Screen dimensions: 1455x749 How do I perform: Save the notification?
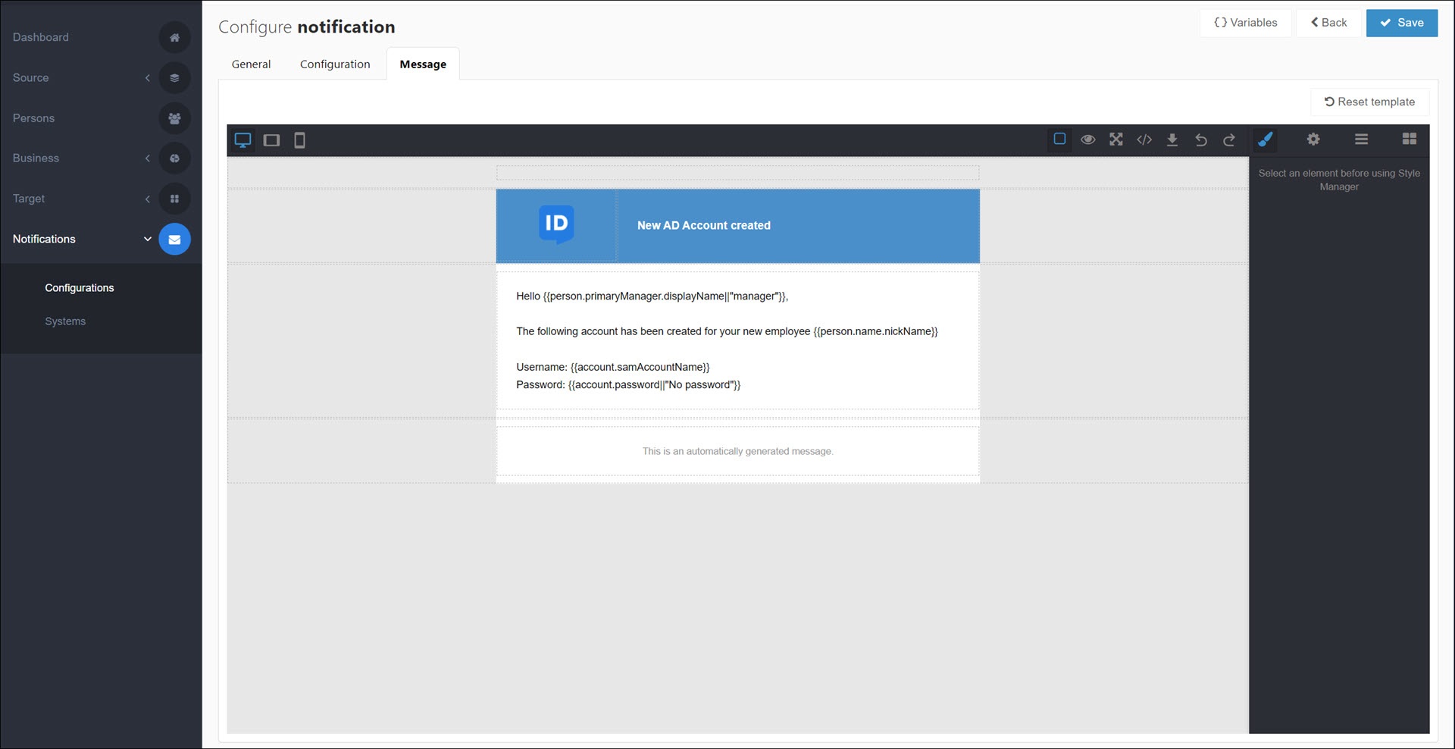tap(1402, 23)
